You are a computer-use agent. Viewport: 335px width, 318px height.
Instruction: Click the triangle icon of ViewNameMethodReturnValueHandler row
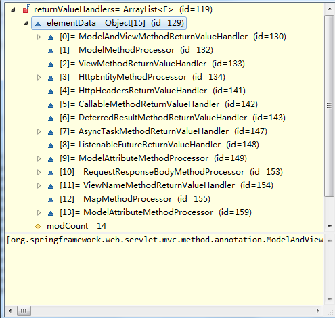[51, 186]
